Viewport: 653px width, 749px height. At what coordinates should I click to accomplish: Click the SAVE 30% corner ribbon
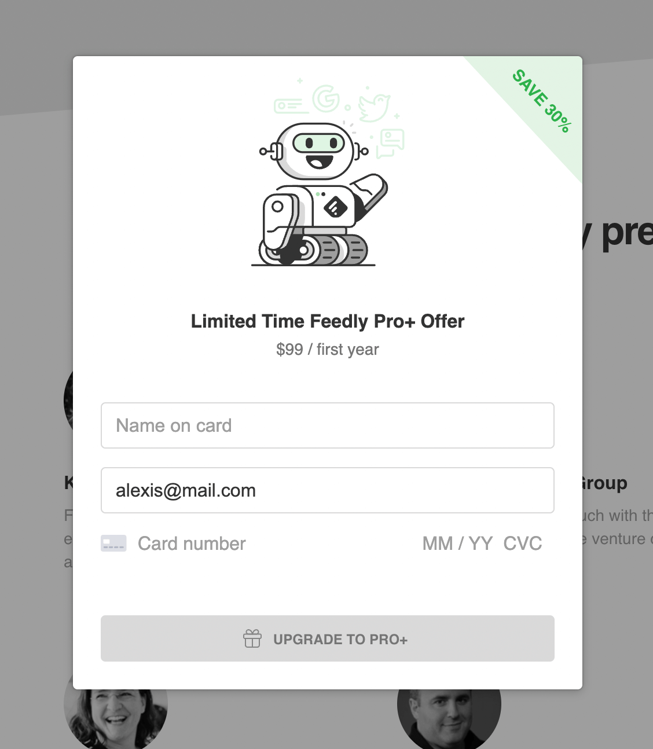[x=542, y=101]
